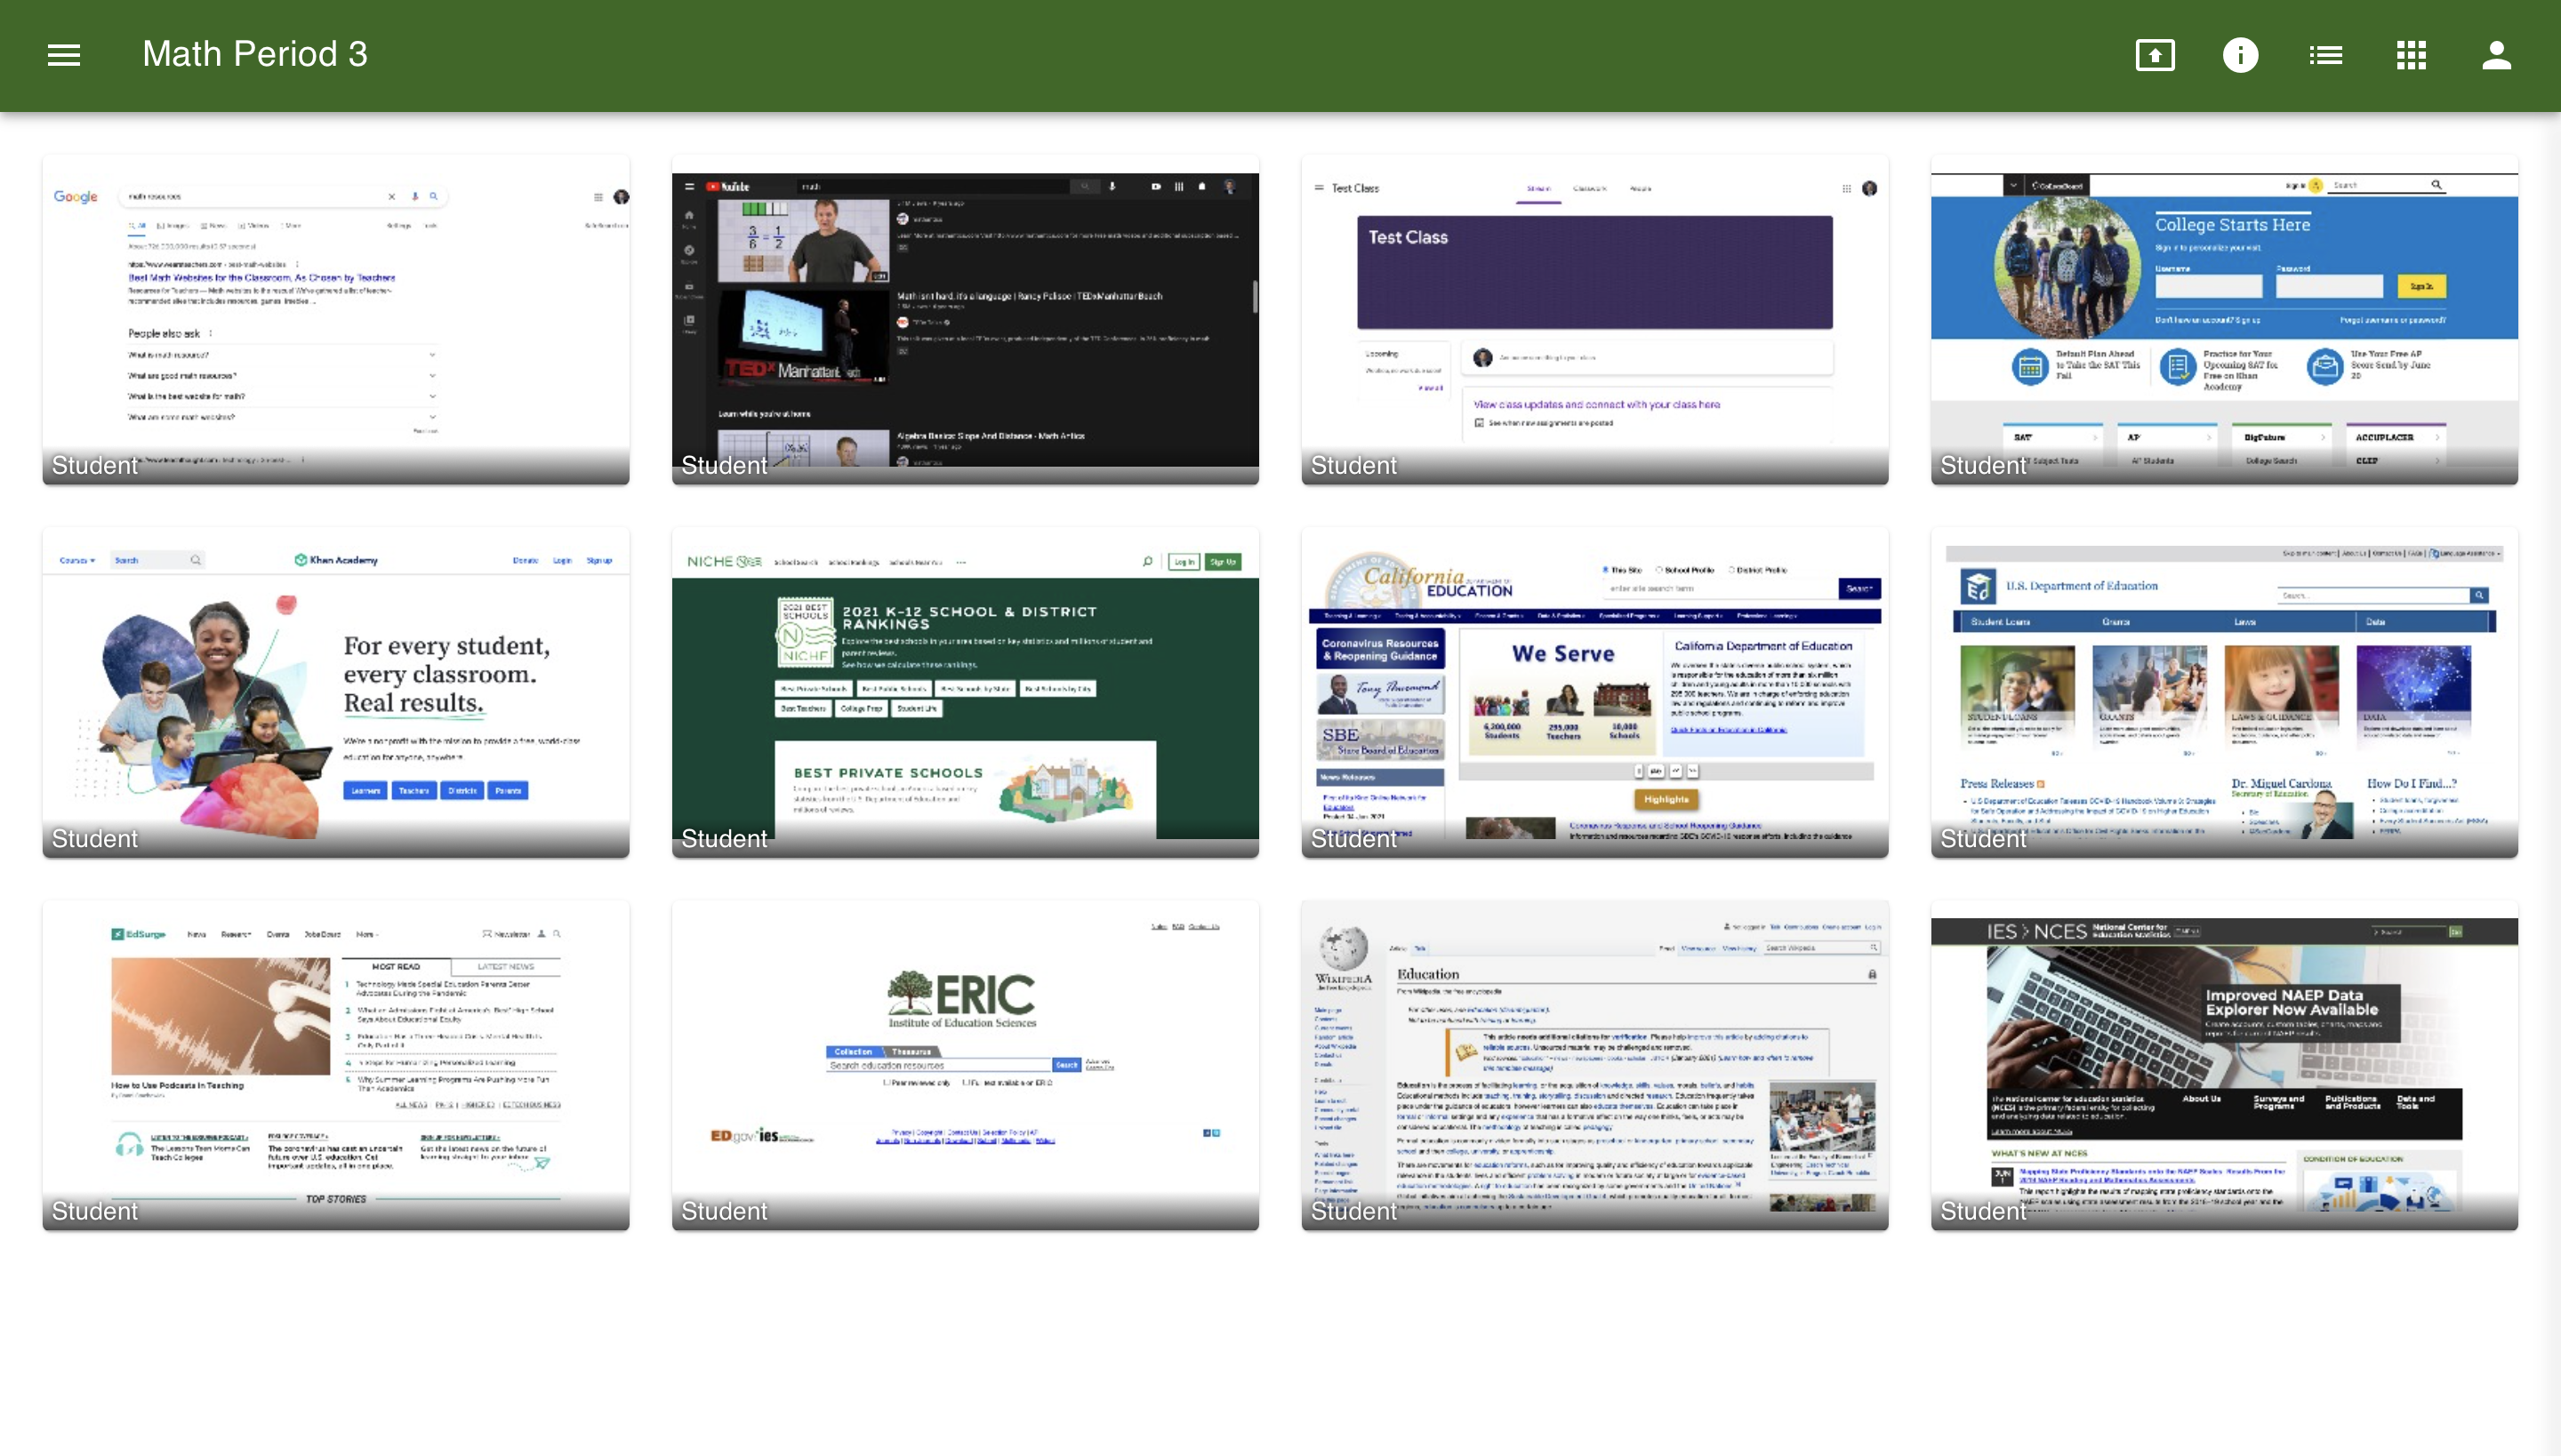The height and width of the screenshot is (1456, 2561).
Task: Open student thumbnail showing U.S. Department of Education
Action: [2224, 693]
